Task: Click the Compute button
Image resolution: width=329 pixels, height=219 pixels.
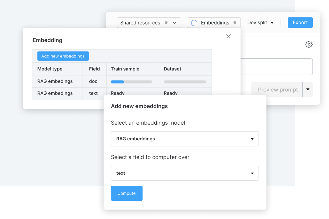Action: [127, 193]
